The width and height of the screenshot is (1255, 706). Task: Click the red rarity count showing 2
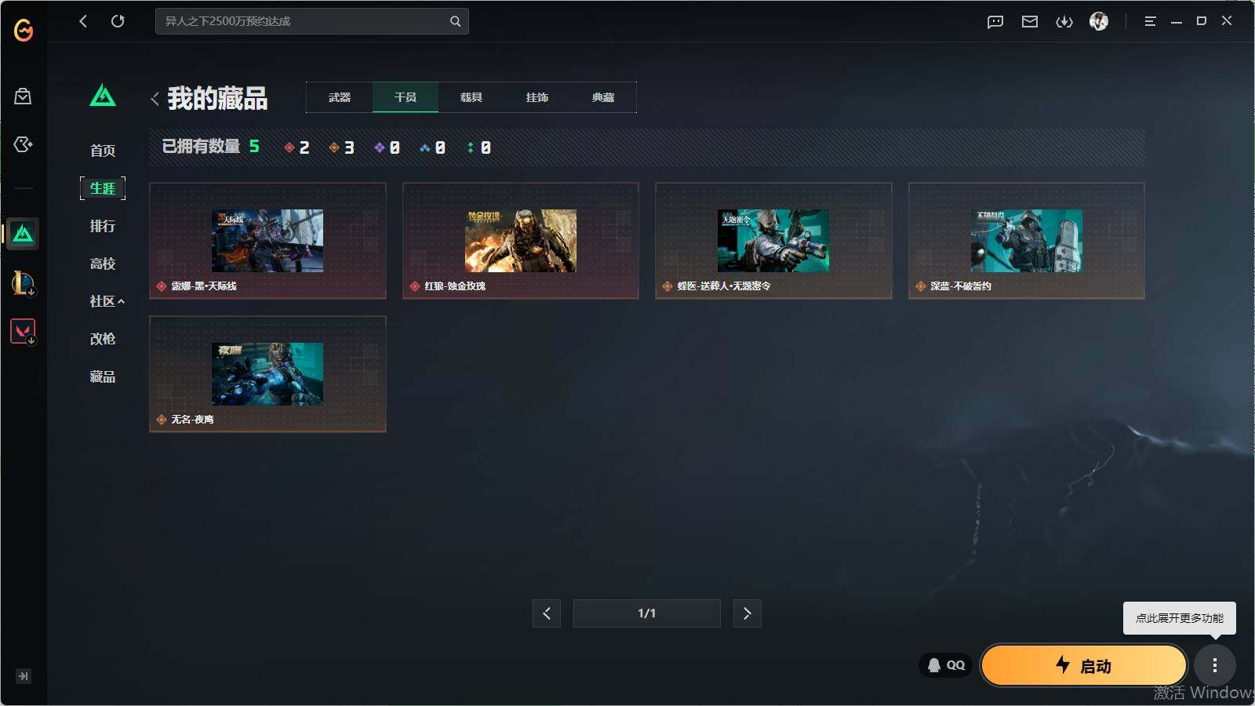[x=297, y=147]
